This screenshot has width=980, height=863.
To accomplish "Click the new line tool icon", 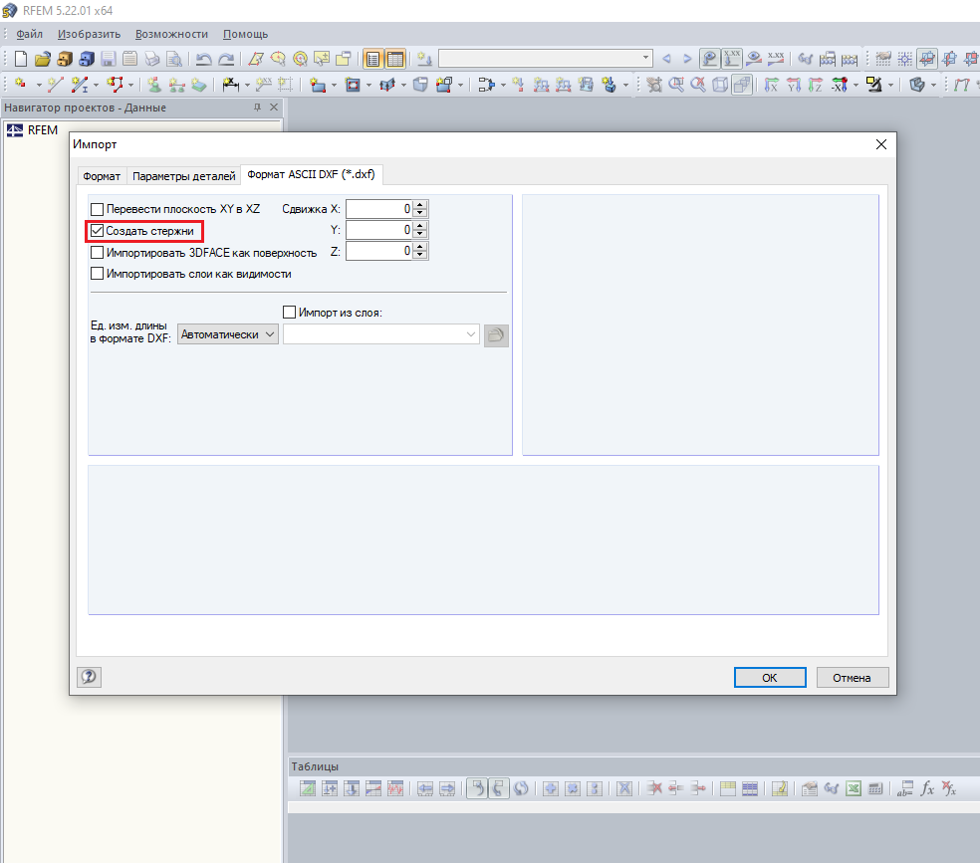I will [x=55, y=85].
